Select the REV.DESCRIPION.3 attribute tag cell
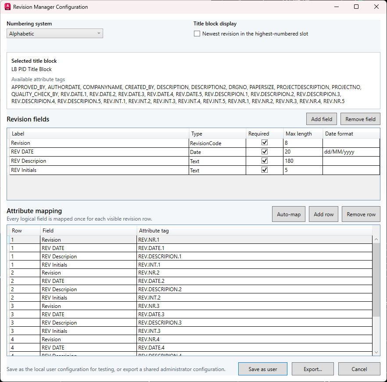 pos(254,323)
